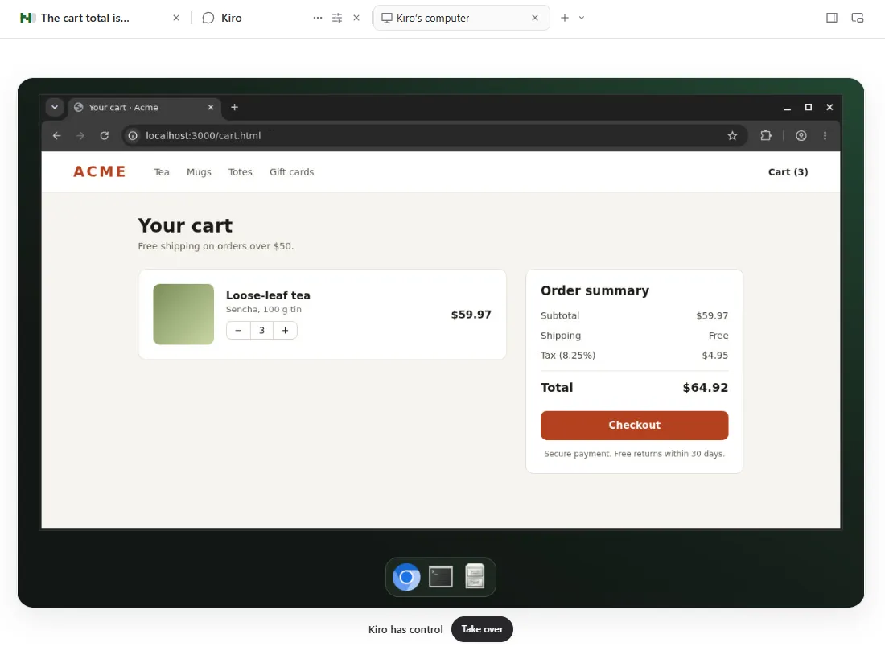
Task: Open Kiro tab more options ellipsis
Action: (318, 18)
